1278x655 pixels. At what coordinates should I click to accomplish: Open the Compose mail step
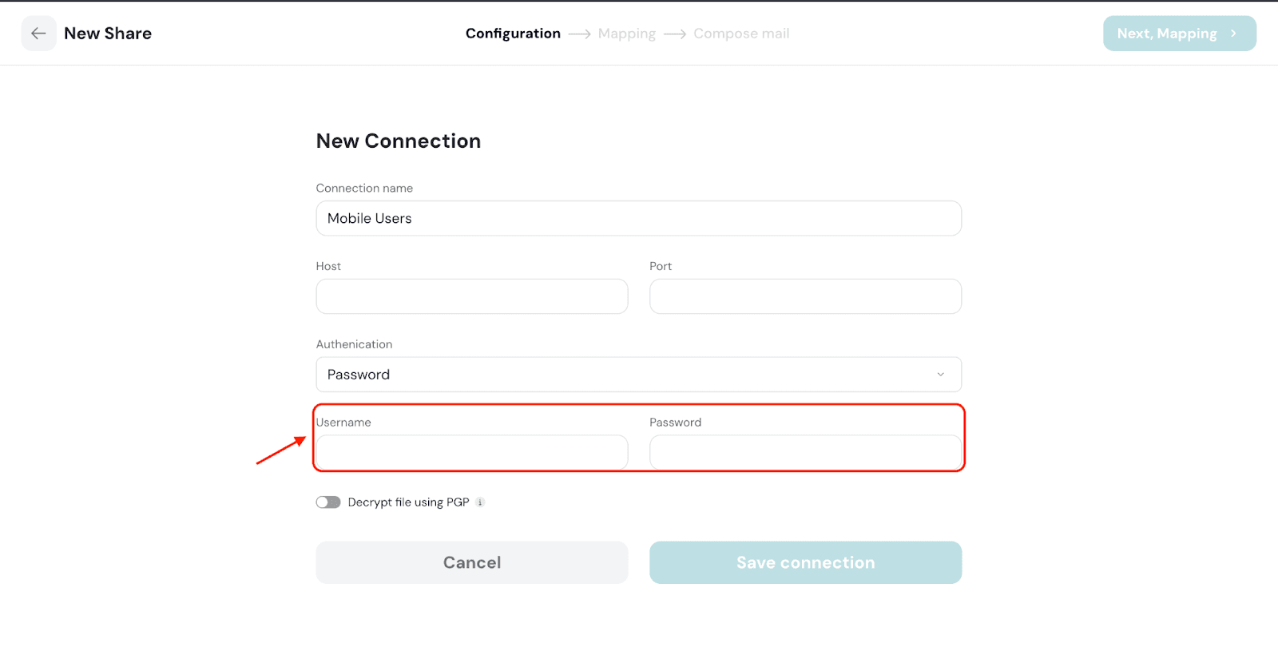tap(741, 34)
